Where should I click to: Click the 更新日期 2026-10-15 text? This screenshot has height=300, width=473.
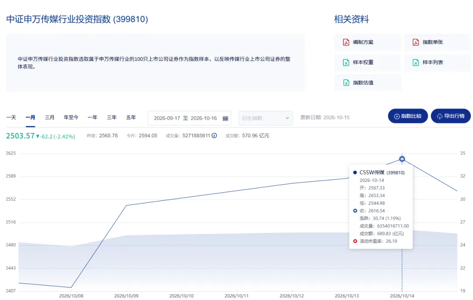325,118
